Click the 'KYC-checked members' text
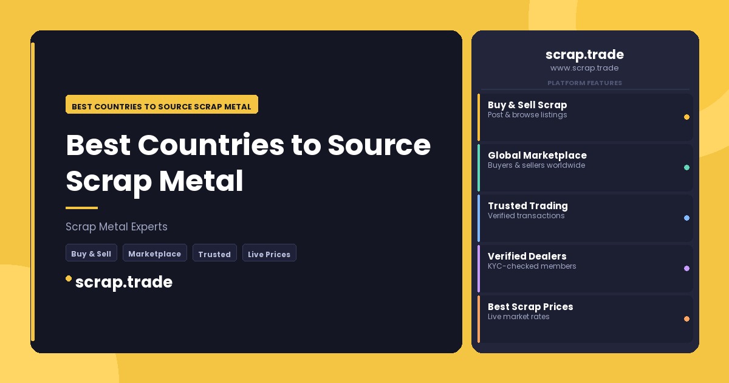 tap(532, 266)
